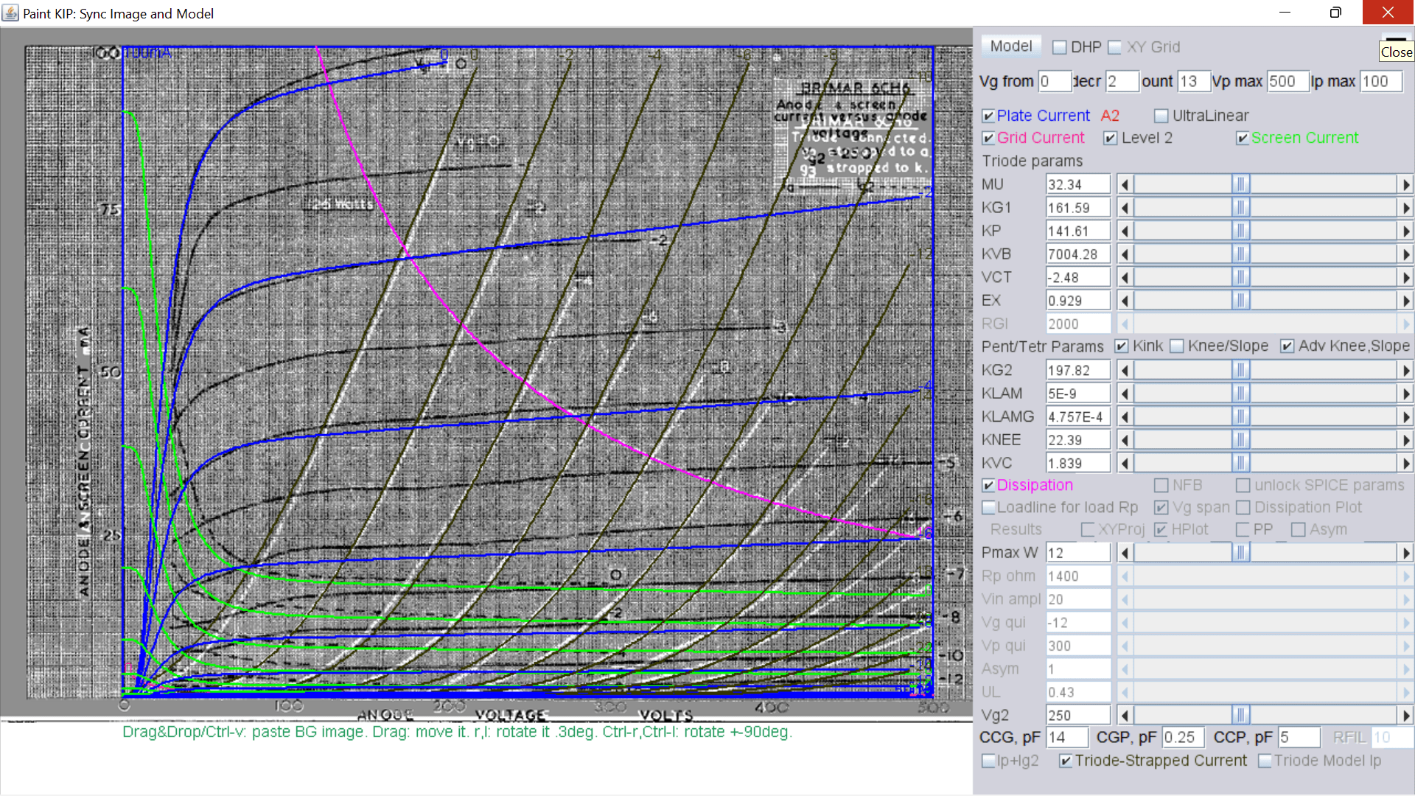Viewport: 1415px width, 796px height.
Task: Uncheck the Triode-Strapped Current checkbox
Action: coord(1066,761)
